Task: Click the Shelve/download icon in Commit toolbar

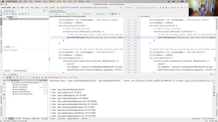Action: (x=16, y=14)
